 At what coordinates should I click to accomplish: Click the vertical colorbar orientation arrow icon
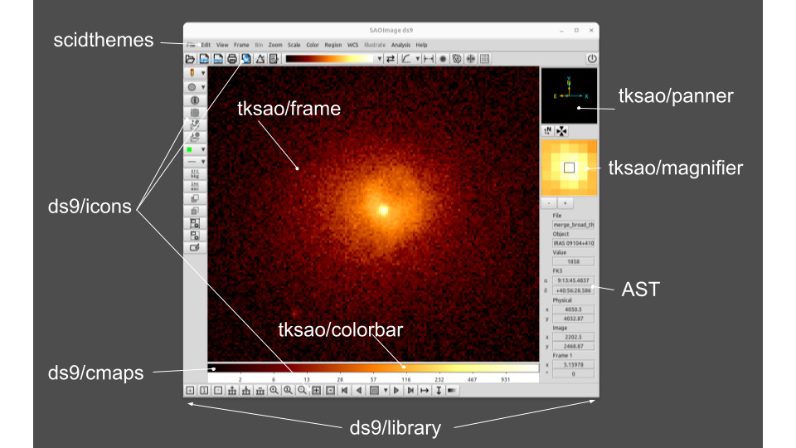tap(439, 391)
